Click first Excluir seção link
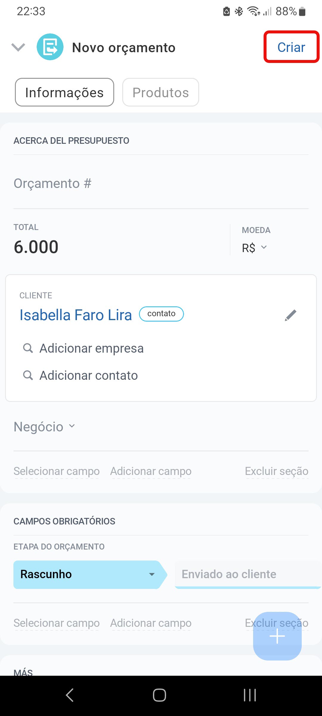 click(276, 471)
